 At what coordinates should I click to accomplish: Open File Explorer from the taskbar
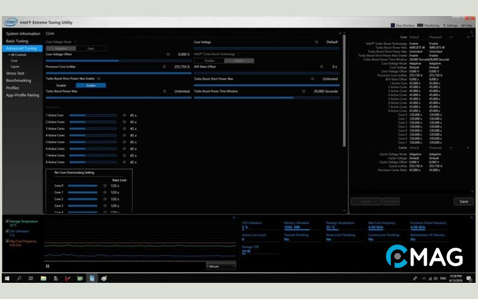pyautogui.click(x=43, y=278)
